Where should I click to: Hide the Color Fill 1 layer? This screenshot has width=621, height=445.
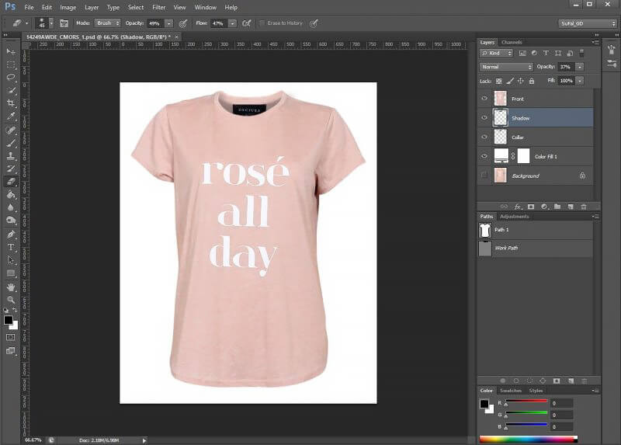coord(484,156)
